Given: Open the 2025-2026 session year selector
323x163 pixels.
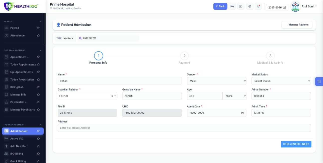Looking at the screenshot, I should click(277, 7).
